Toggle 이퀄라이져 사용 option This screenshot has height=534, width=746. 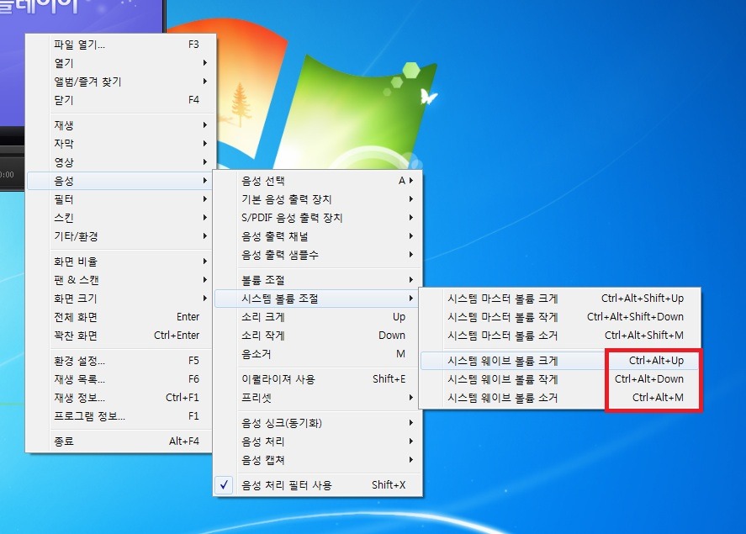[x=316, y=379]
